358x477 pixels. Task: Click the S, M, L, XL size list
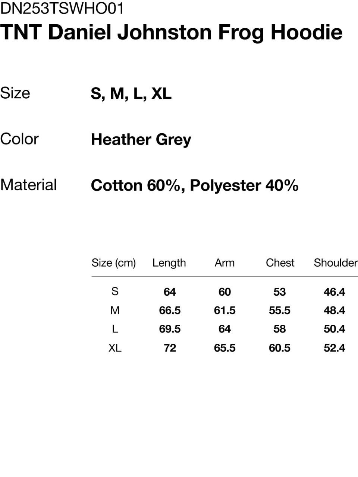(x=131, y=93)
